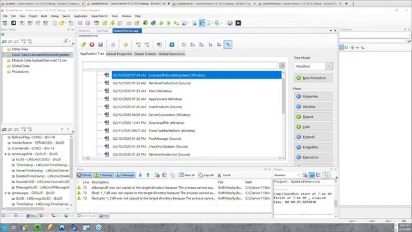This screenshot has width=412, height=232.
Task: Toggle the Messages filter button
Action: [125, 175]
